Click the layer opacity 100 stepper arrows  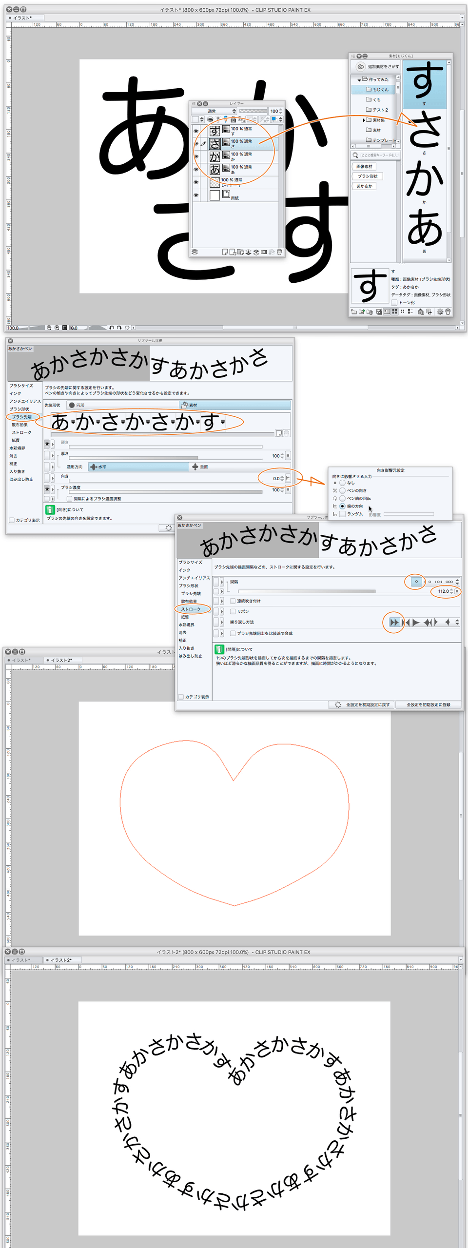click(x=281, y=111)
